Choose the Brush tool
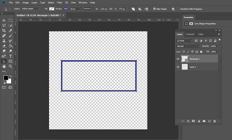The image size is (232, 140). tap(10, 36)
